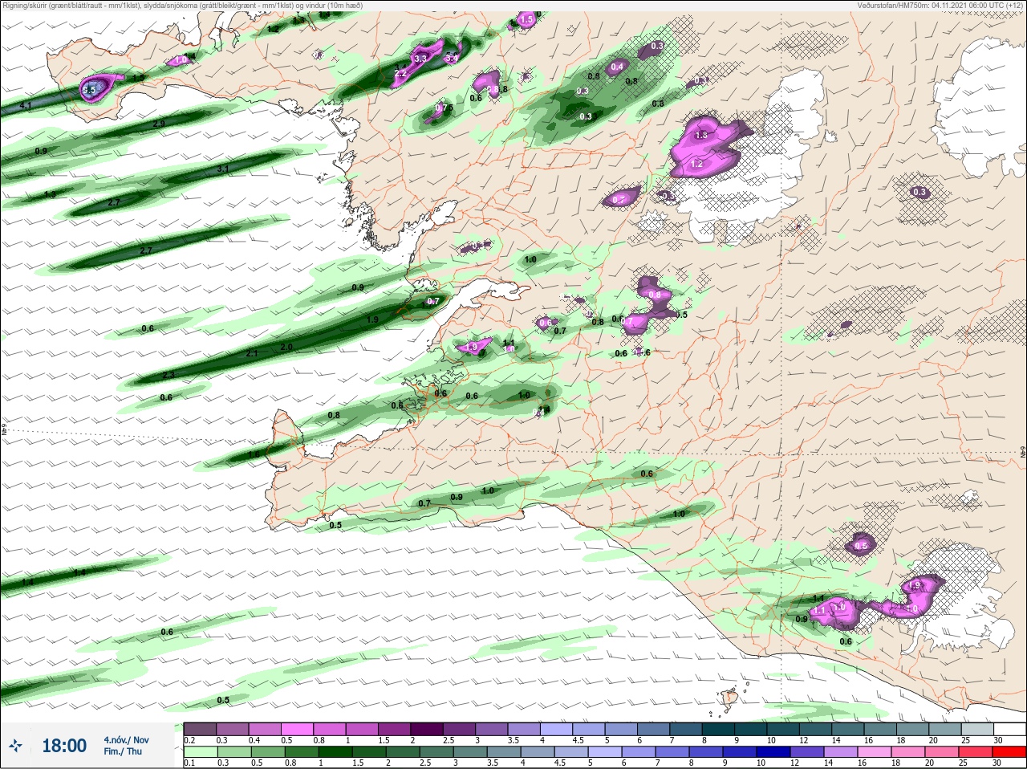Click the 2.2 value on the map

[401, 73]
